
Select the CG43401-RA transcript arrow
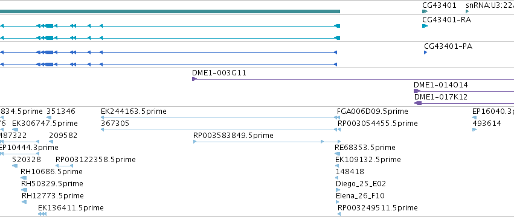click(x=425, y=26)
